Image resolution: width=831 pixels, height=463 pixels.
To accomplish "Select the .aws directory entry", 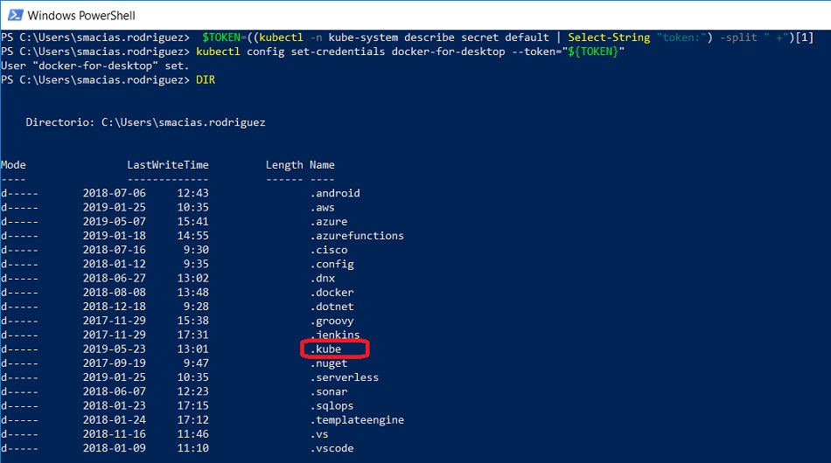I will [x=322, y=207].
